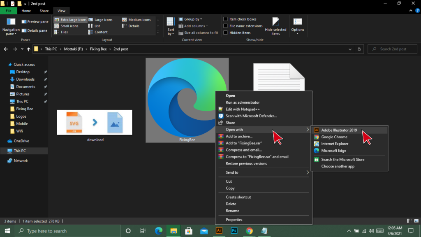
Task: Click Hide selected items button
Action: pos(275,26)
